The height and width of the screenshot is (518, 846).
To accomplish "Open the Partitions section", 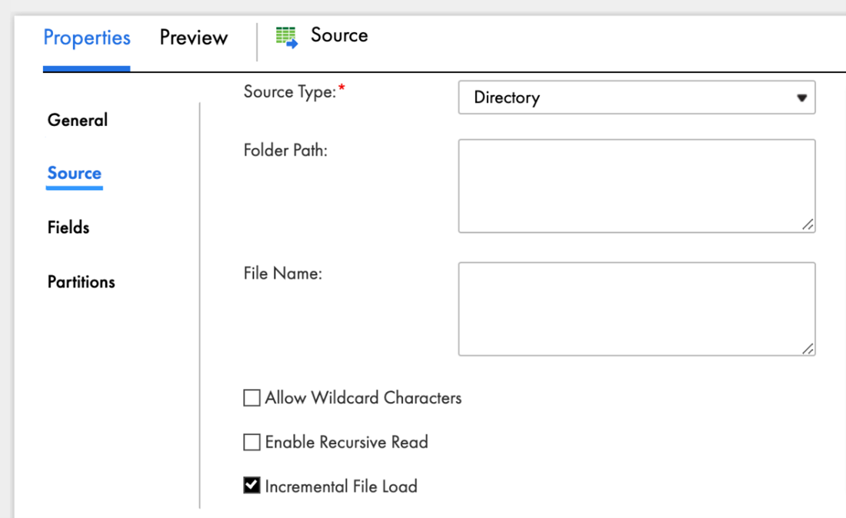I will 81,282.
